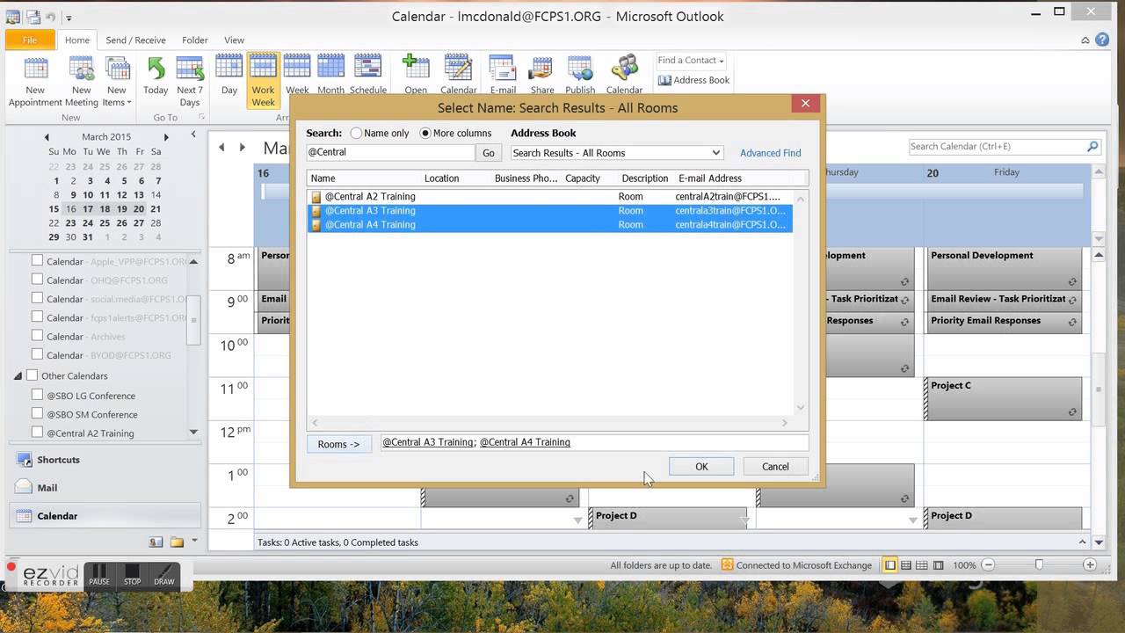The height and width of the screenshot is (633, 1125).
Task: Open the Address Book dropdown list
Action: click(617, 153)
